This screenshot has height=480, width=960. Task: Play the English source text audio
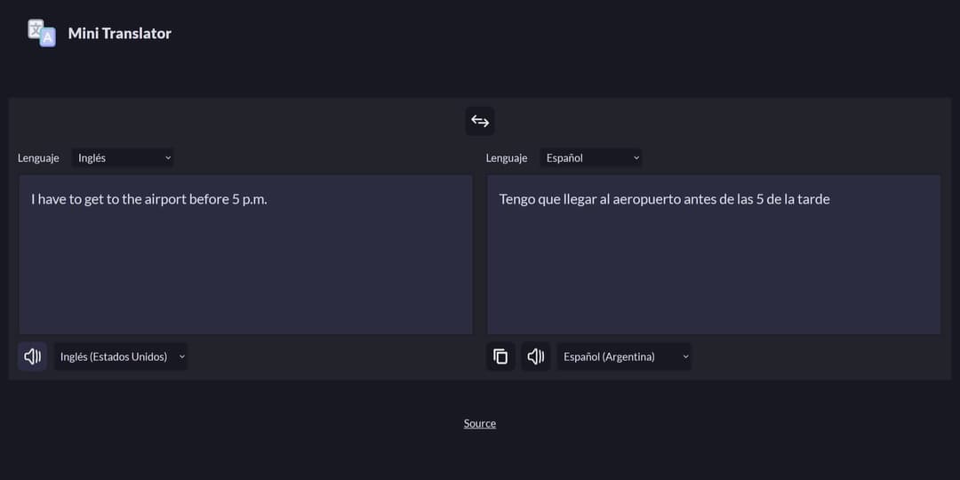click(33, 356)
